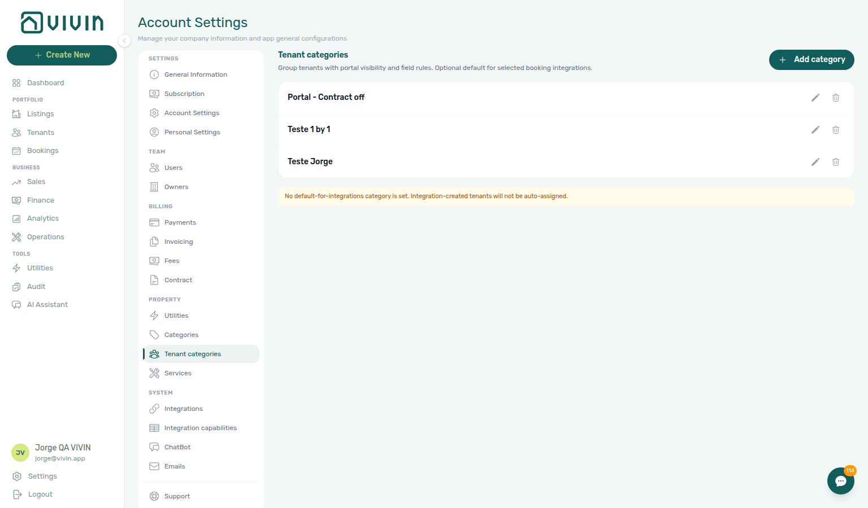This screenshot has height=508, width=868.
Task: Delete the Teste 1 by 1 category
Action: tap(836, 130)
